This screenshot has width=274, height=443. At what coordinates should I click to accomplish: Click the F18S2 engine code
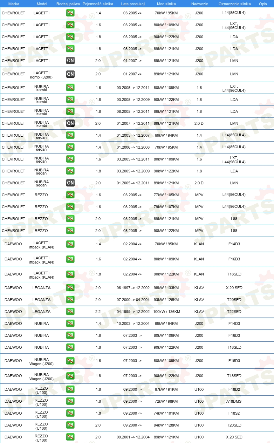(234, 413)
